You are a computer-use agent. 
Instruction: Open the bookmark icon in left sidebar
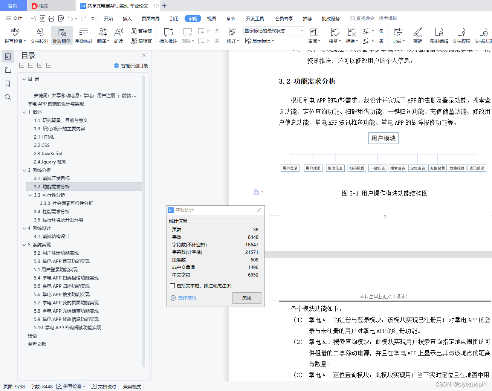tap(8, 84)
